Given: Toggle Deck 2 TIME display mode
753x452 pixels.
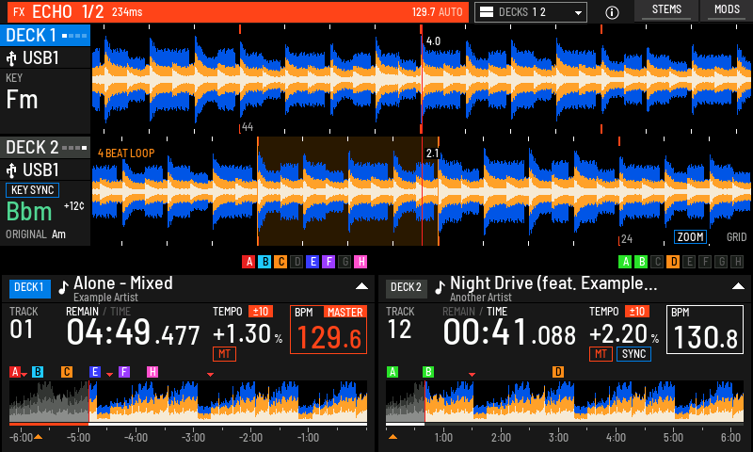Looking at the screenshot, I should click(x=497, y=312).
